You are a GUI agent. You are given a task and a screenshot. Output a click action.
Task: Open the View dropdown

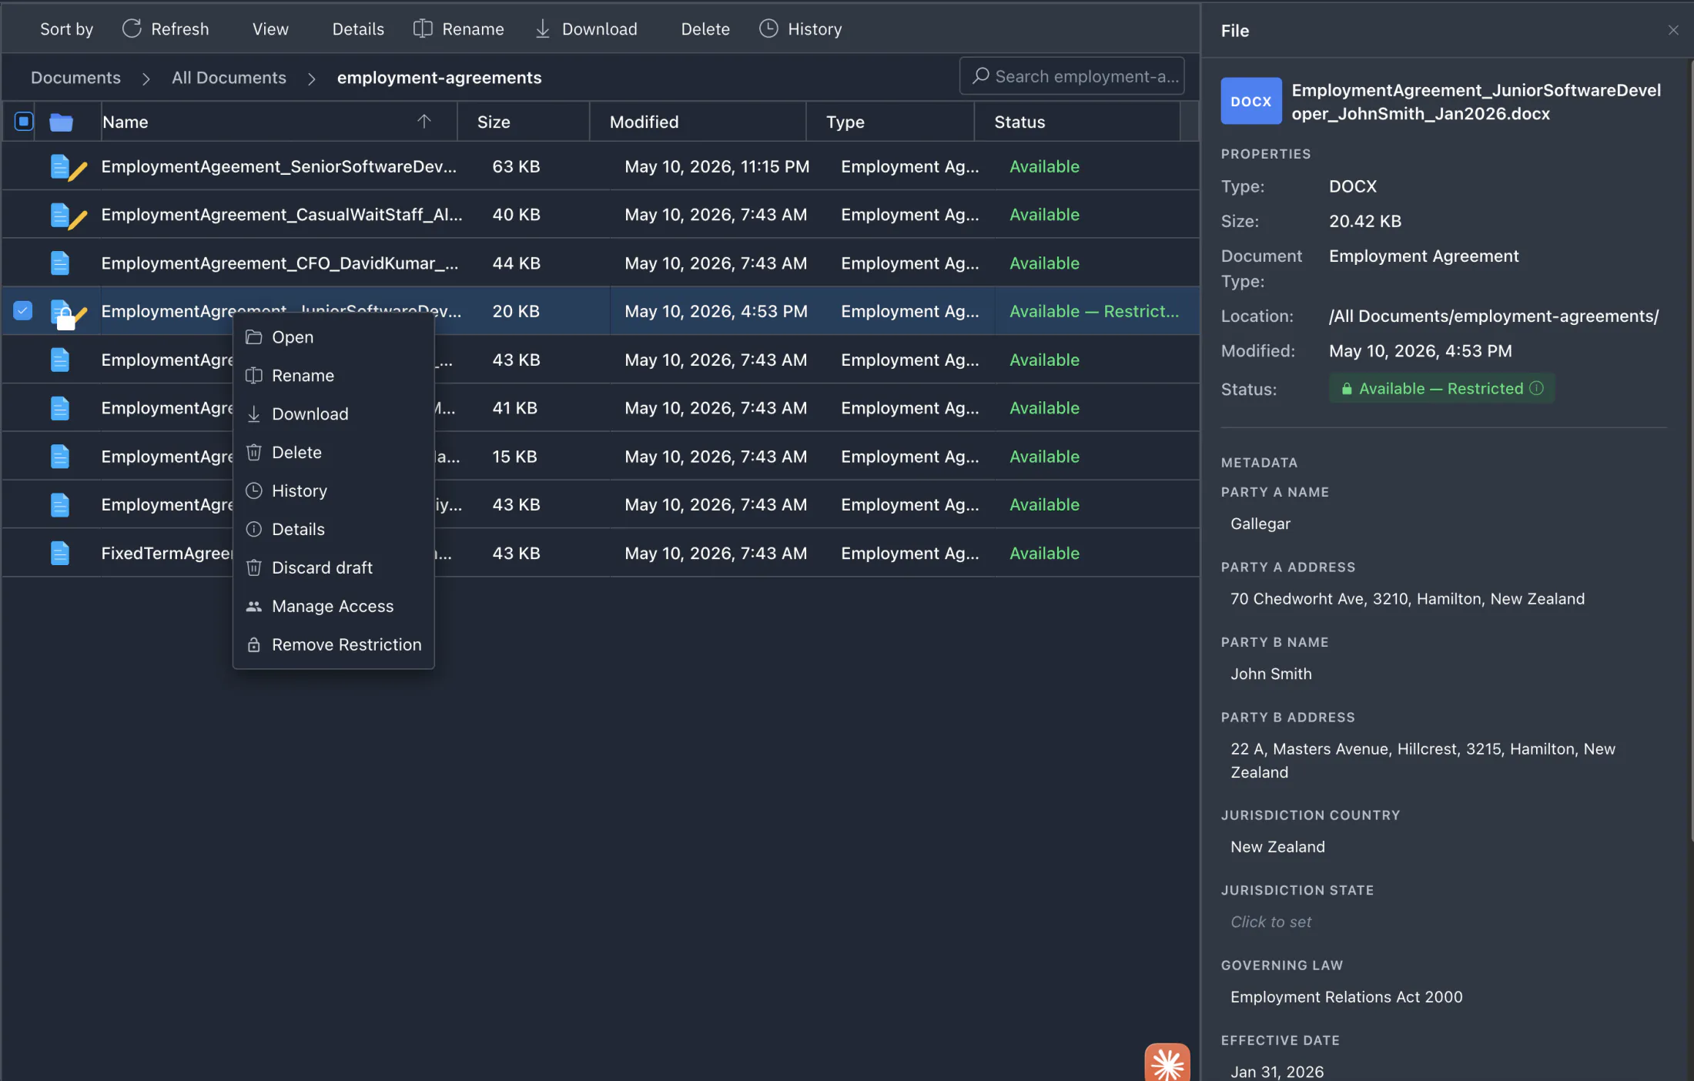270,28
